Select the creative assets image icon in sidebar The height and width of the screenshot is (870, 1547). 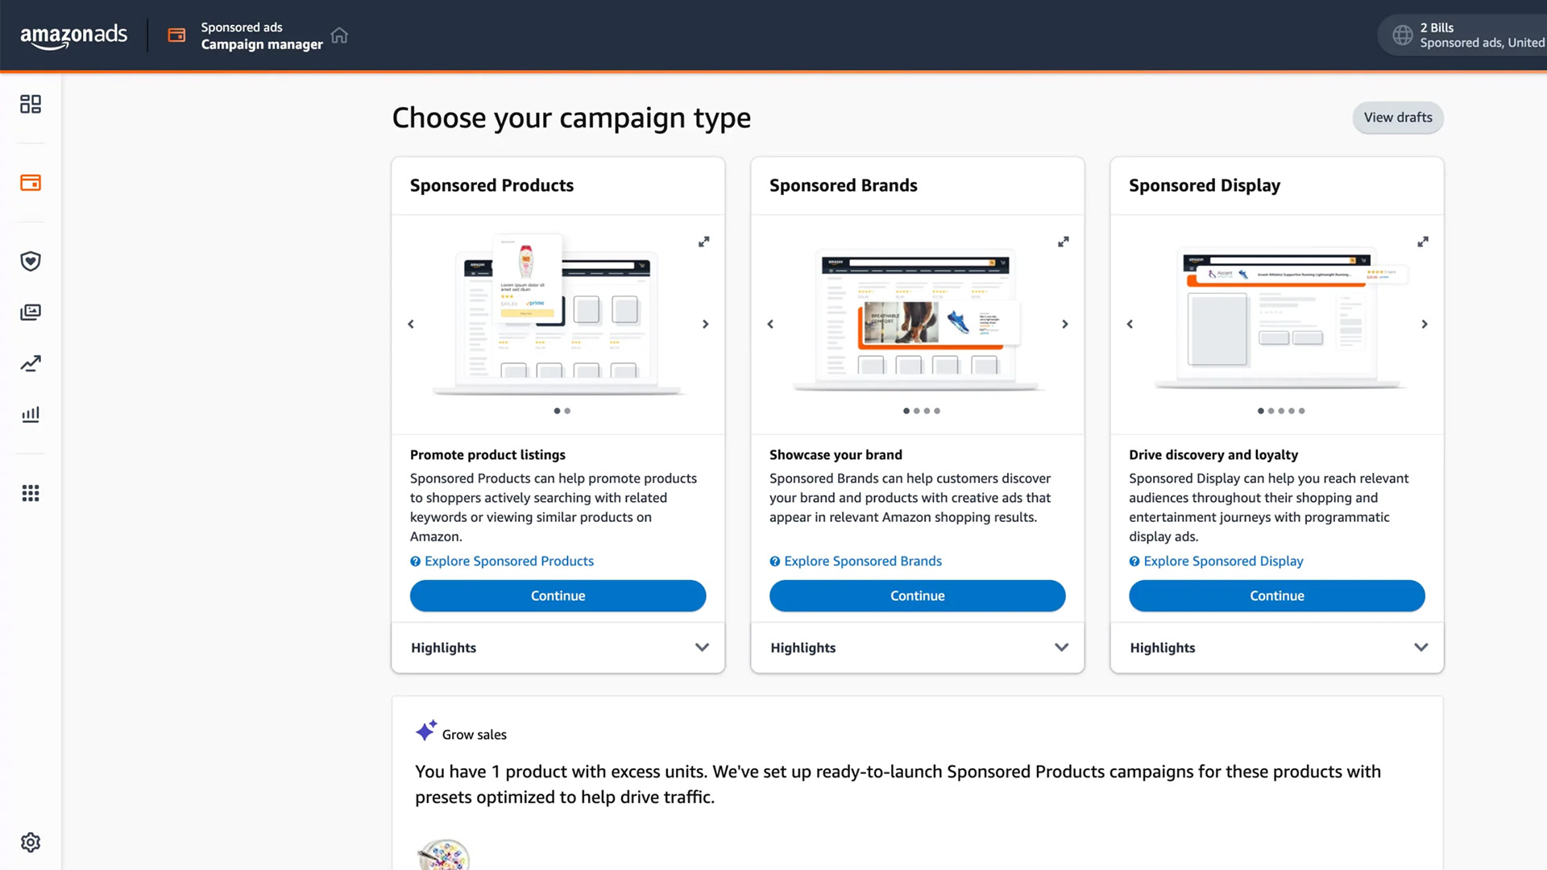point(30,312)
